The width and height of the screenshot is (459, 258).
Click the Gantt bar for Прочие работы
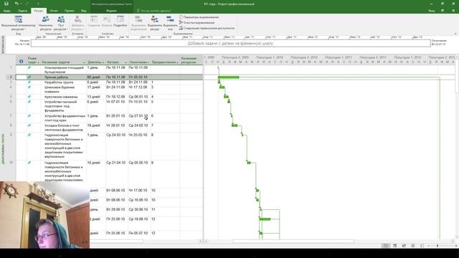pos(228,77)
